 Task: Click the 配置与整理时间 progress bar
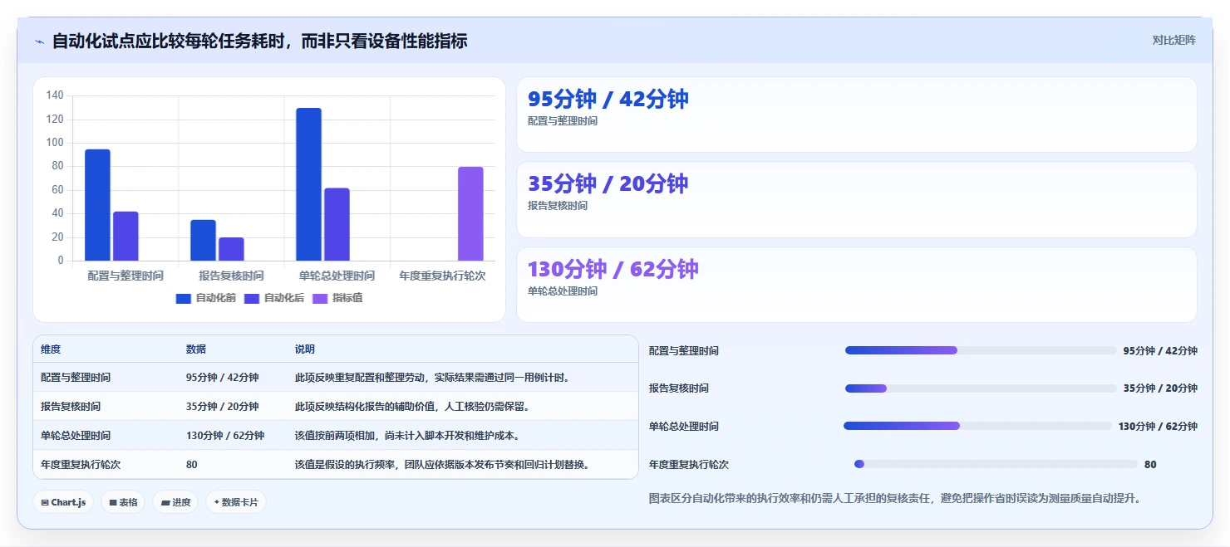click(x=981, y=350)
